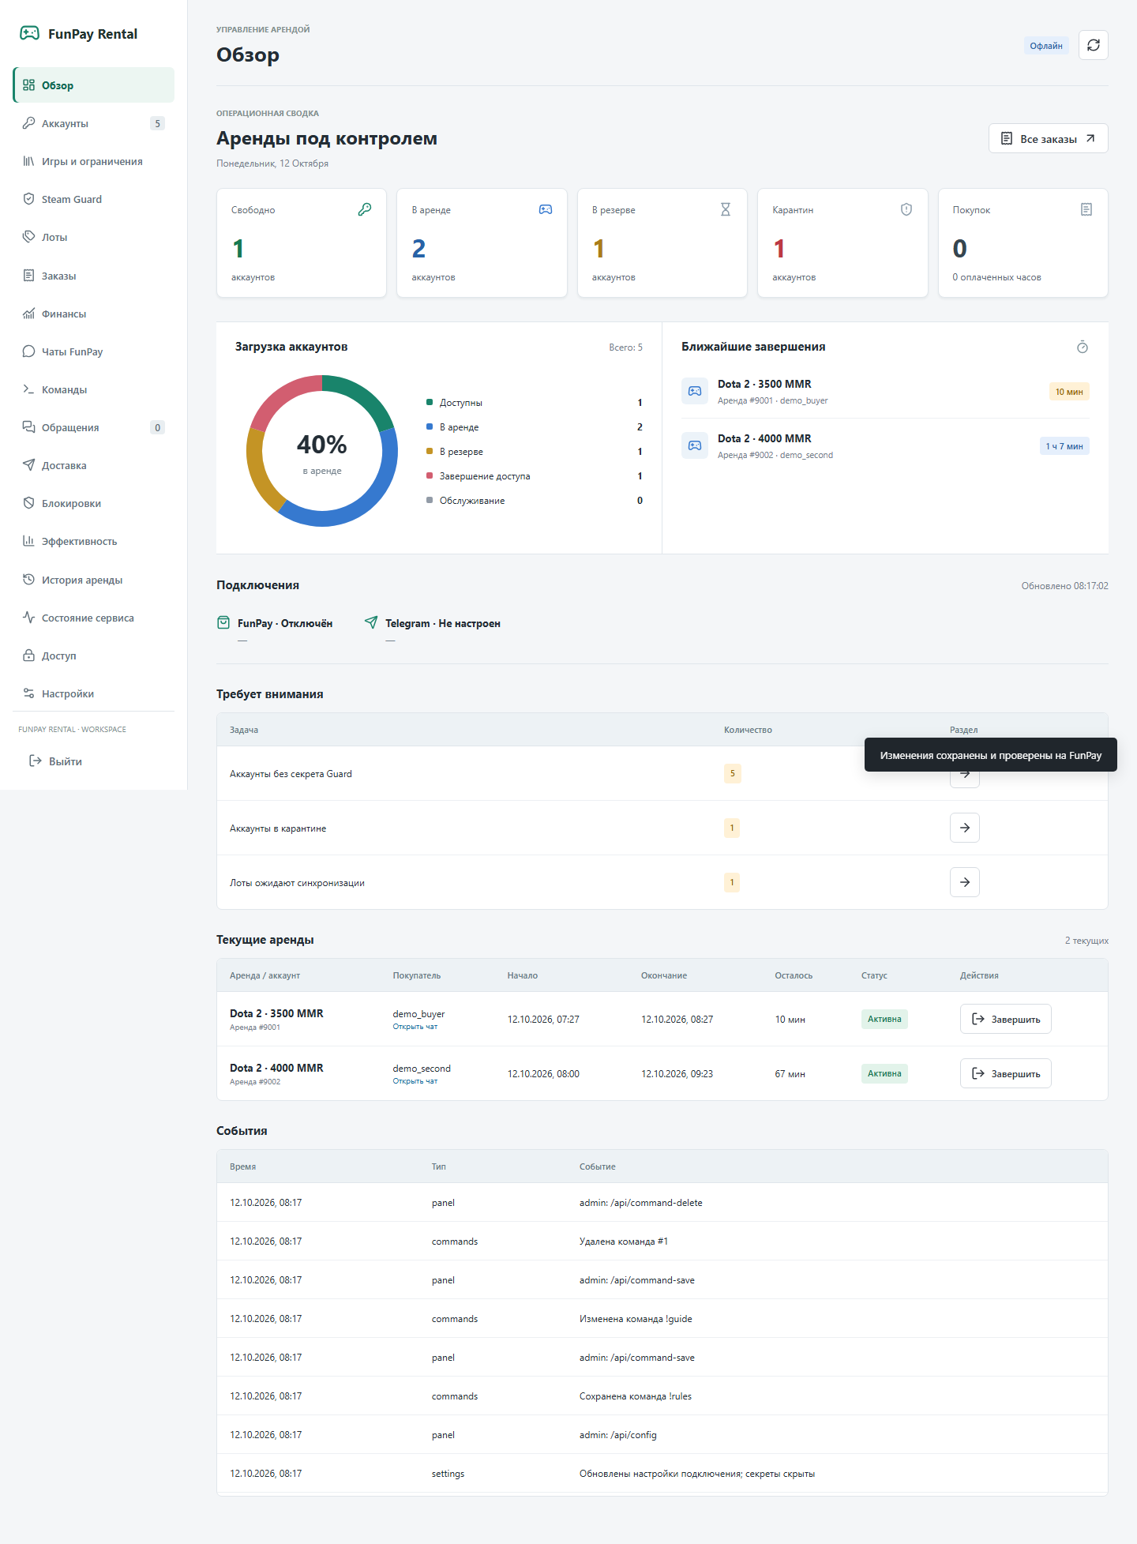Click the Доступ lock icon
This screenshot has width=1137, height=1544.
28,656
